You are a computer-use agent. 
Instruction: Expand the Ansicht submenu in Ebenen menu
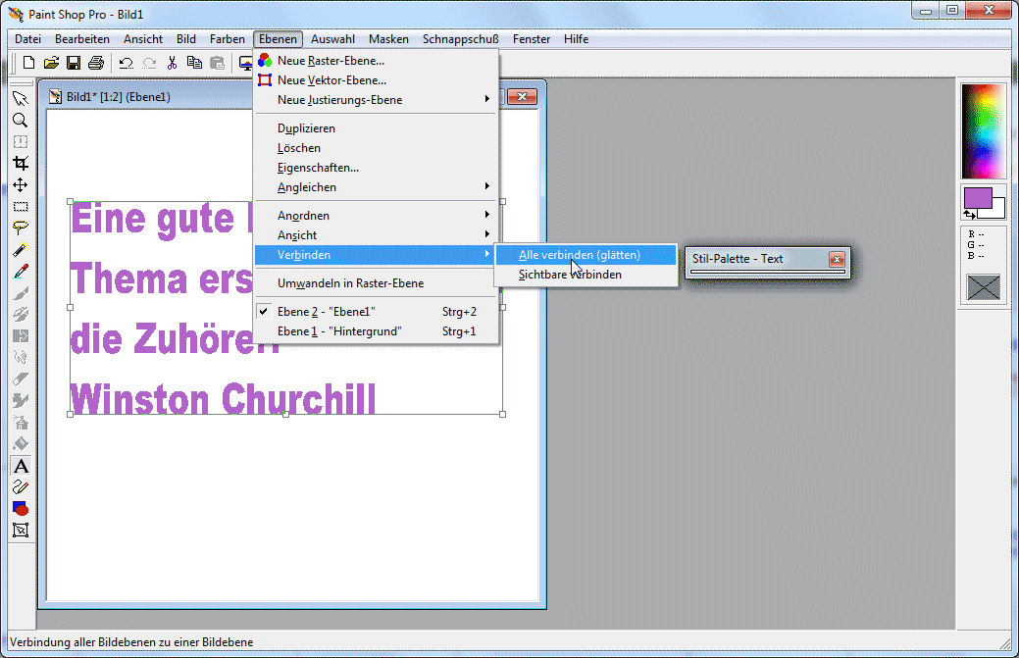click(376, 234)
